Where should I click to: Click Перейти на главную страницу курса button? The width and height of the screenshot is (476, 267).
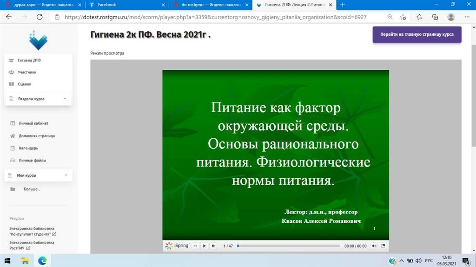click(x=416, y=34)
